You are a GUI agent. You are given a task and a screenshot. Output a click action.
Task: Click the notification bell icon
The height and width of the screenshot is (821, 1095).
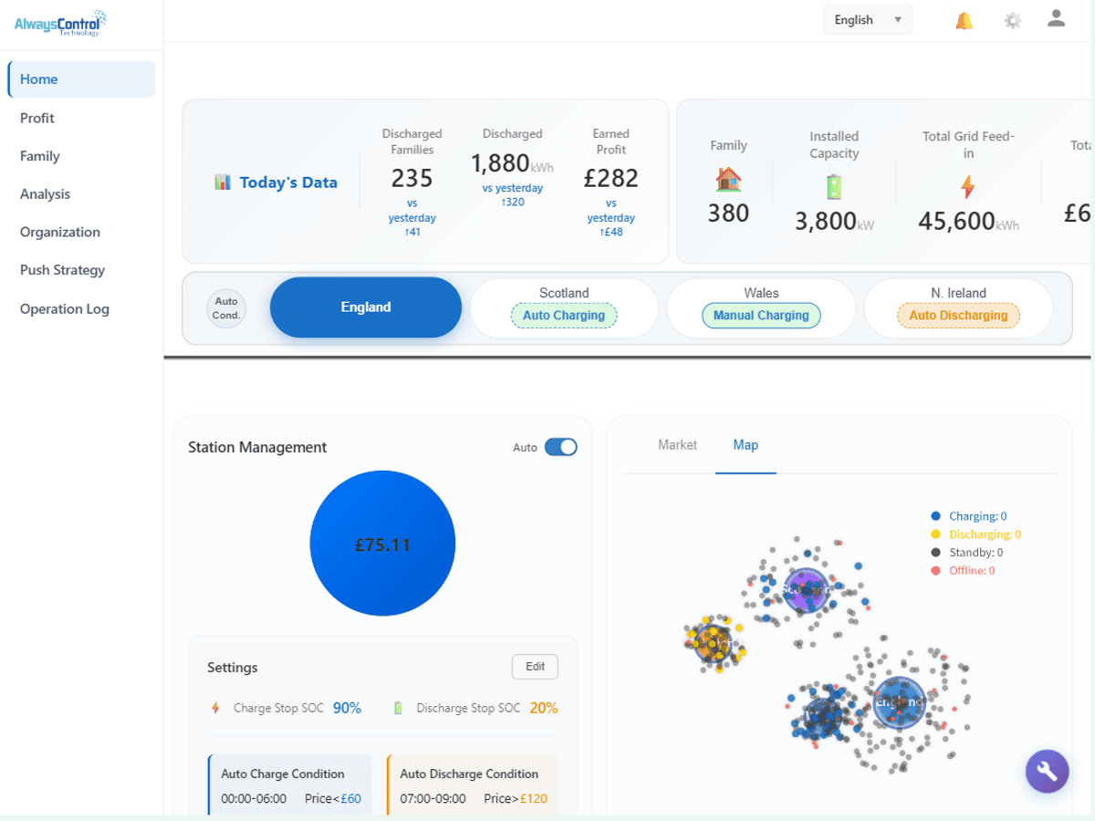click(964, 20)
